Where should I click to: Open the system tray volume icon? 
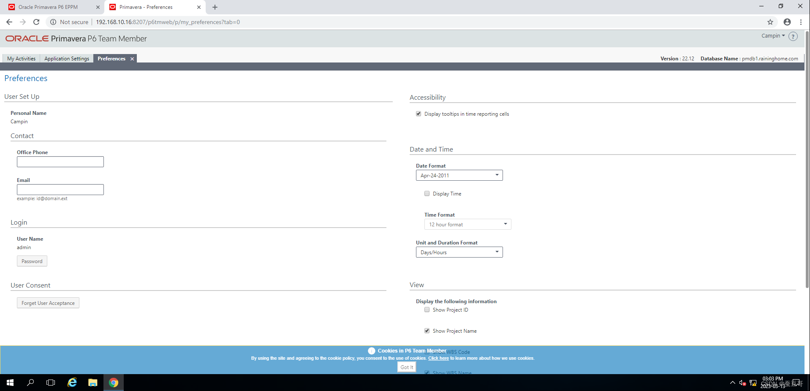pyautogui.click(x=742, y=382)
